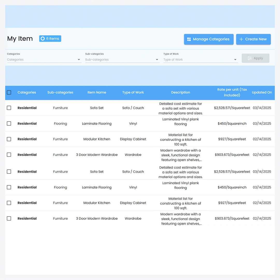Click the Rate per unit column header

pyautogui.click(x=232, y=92)
